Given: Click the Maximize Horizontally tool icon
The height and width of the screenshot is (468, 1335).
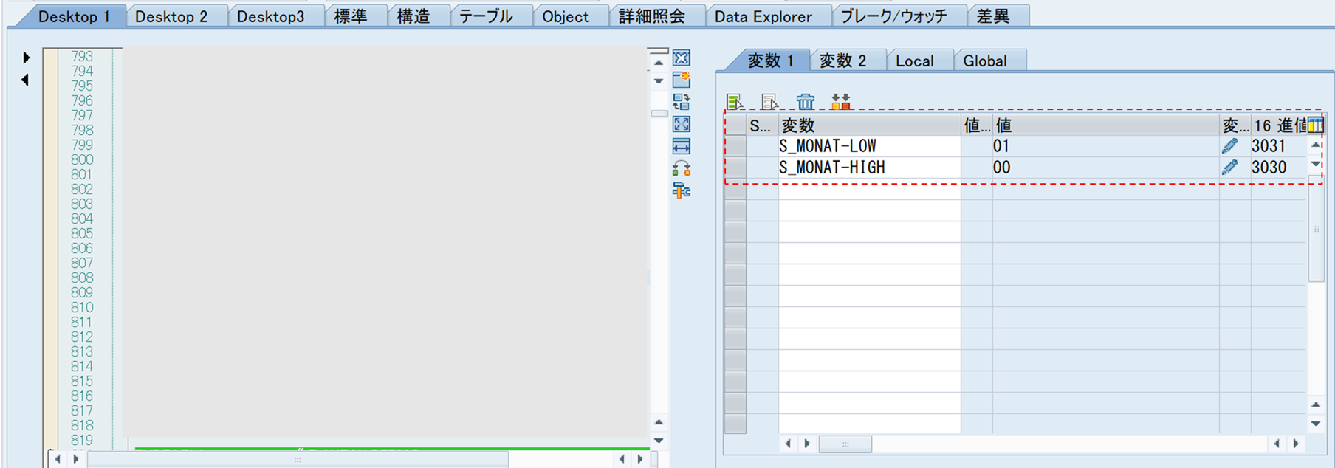Looking at the screenshot, I should tap(682, 146).
